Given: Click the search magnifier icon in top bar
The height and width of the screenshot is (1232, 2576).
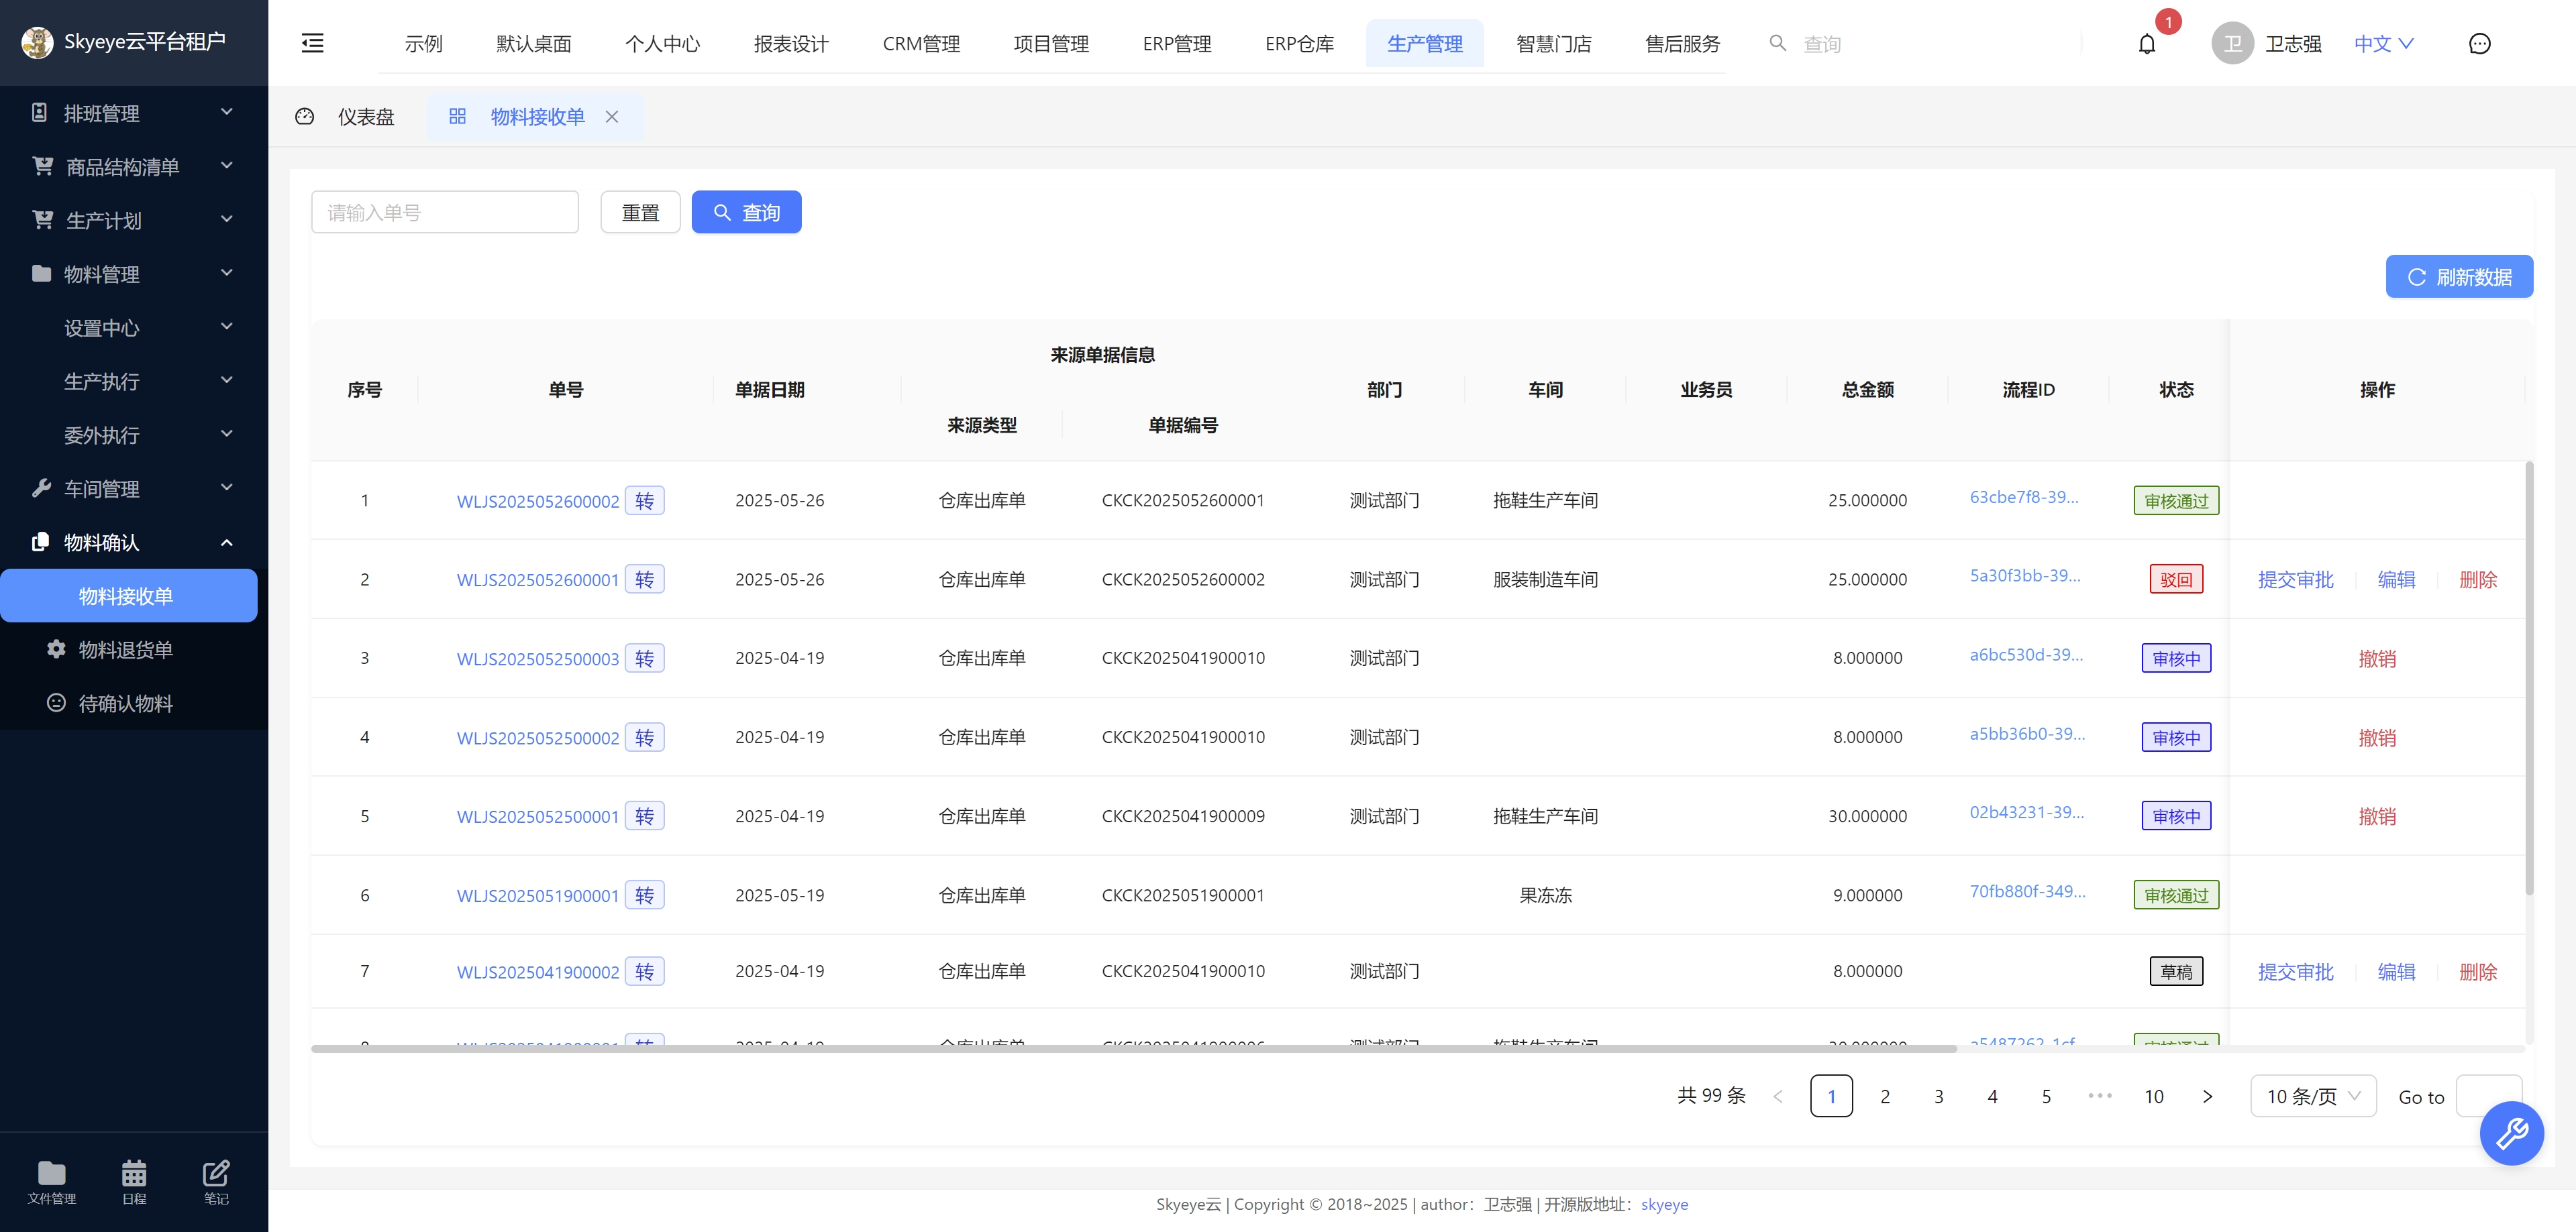Looking at the screenshot, I should click(x=1777, y=43).
